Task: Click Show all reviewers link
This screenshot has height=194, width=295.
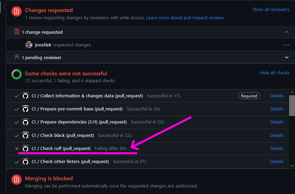Action: [271, 10]
